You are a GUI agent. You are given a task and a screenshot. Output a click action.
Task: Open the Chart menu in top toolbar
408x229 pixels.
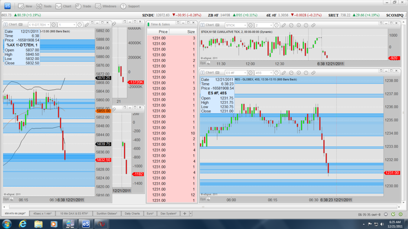click(63, 6)
